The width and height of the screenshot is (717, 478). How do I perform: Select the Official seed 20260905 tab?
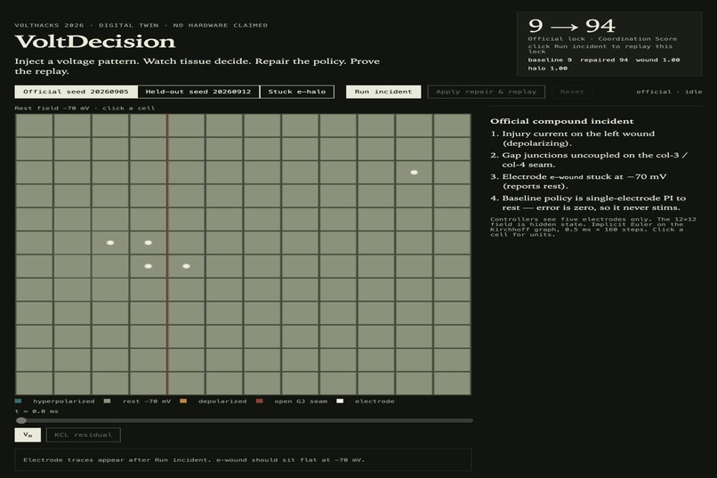76,92
